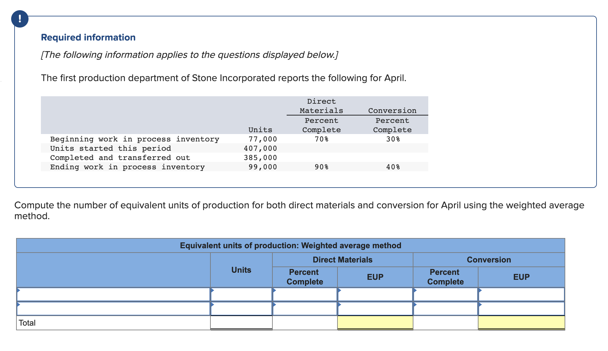This screenshot has height=351, width=608.
Task: Click '385,000' transferred out value
Action: pyautogui.click(x=260, y=158)
